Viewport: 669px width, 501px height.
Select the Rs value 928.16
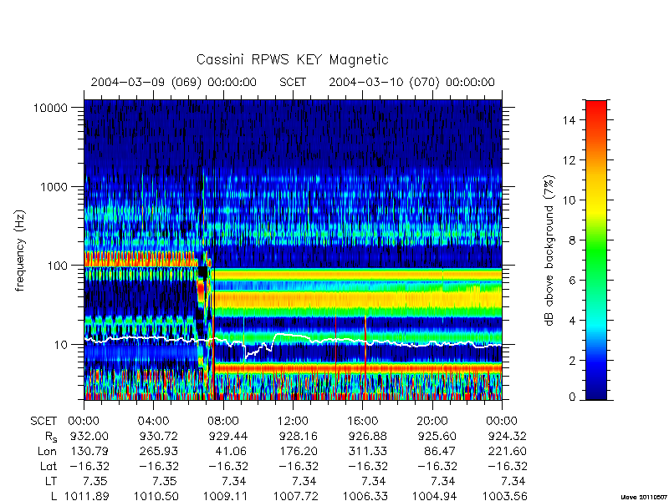coord(299,436)
